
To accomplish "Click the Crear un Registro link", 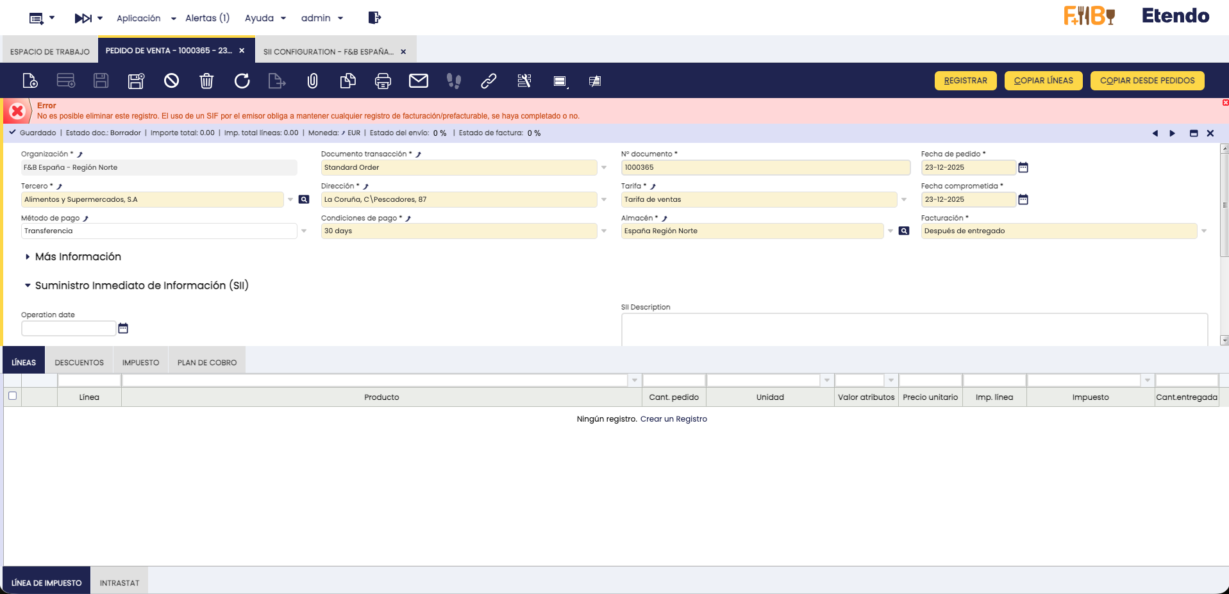I will 673,419.
